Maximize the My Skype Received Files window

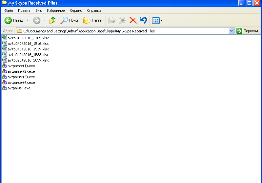[249, 3]
